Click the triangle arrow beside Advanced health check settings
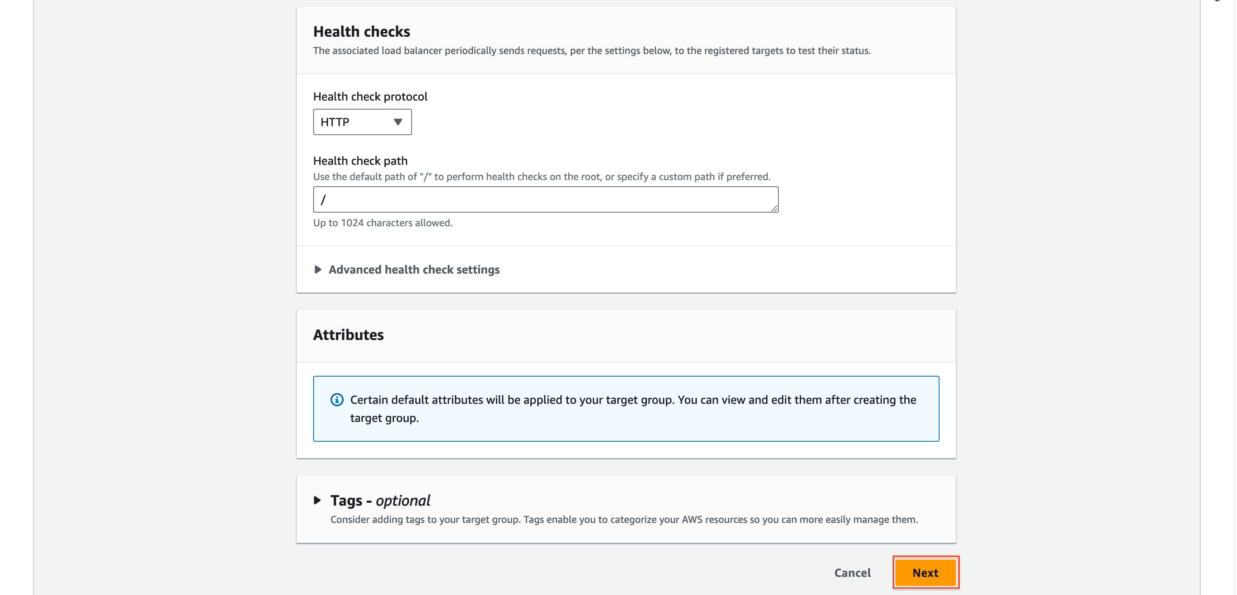This screenshot has width=1237, height=595. [x=317, y=269]
